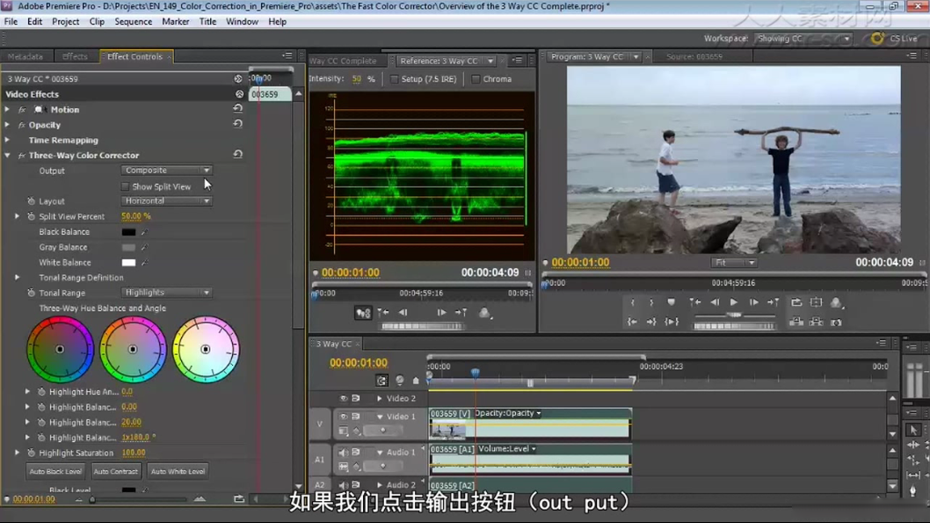Expand Tonal Range Definition

(18, 278)
